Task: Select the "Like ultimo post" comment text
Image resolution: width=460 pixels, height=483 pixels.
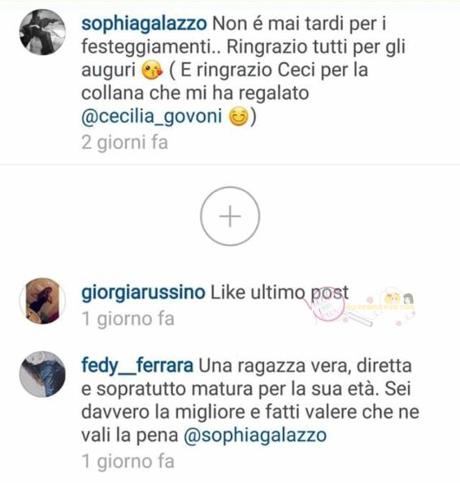Action: (x=280, y=293)
